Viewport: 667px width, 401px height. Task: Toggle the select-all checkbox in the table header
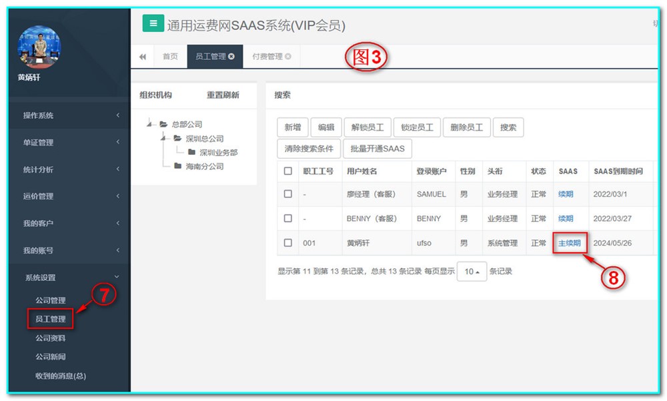[288, 171]
